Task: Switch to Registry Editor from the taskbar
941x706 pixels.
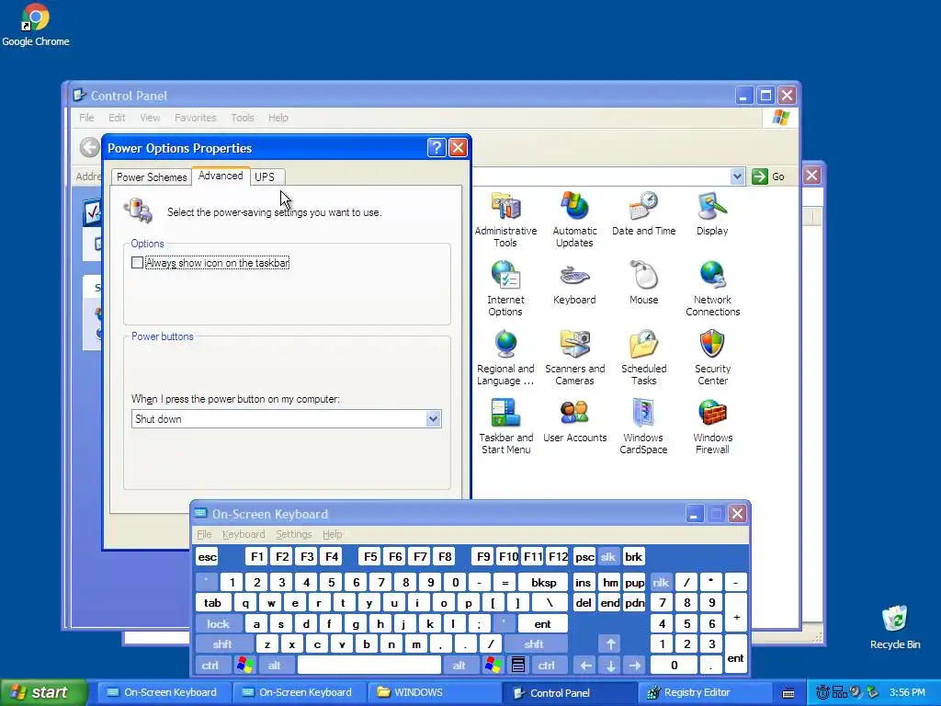Action: (704, 693)
